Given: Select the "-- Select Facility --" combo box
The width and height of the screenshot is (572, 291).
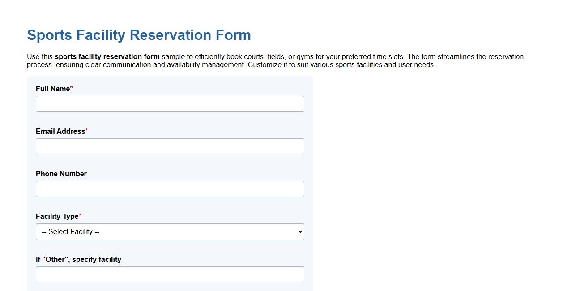Looking at the screenshot, I should point(170,231).
